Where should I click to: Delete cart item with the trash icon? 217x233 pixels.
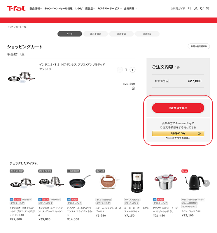[133, 88]
